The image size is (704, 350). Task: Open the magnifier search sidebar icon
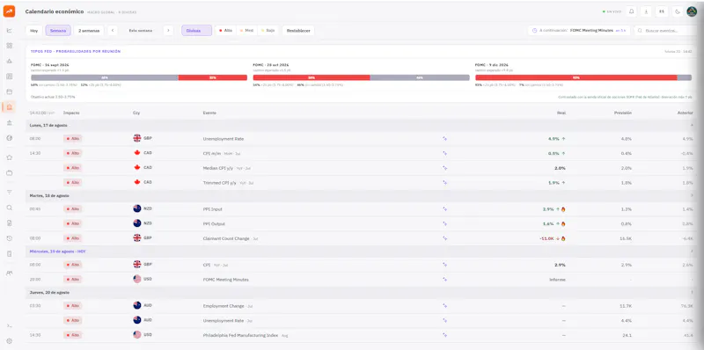[9, 208]
